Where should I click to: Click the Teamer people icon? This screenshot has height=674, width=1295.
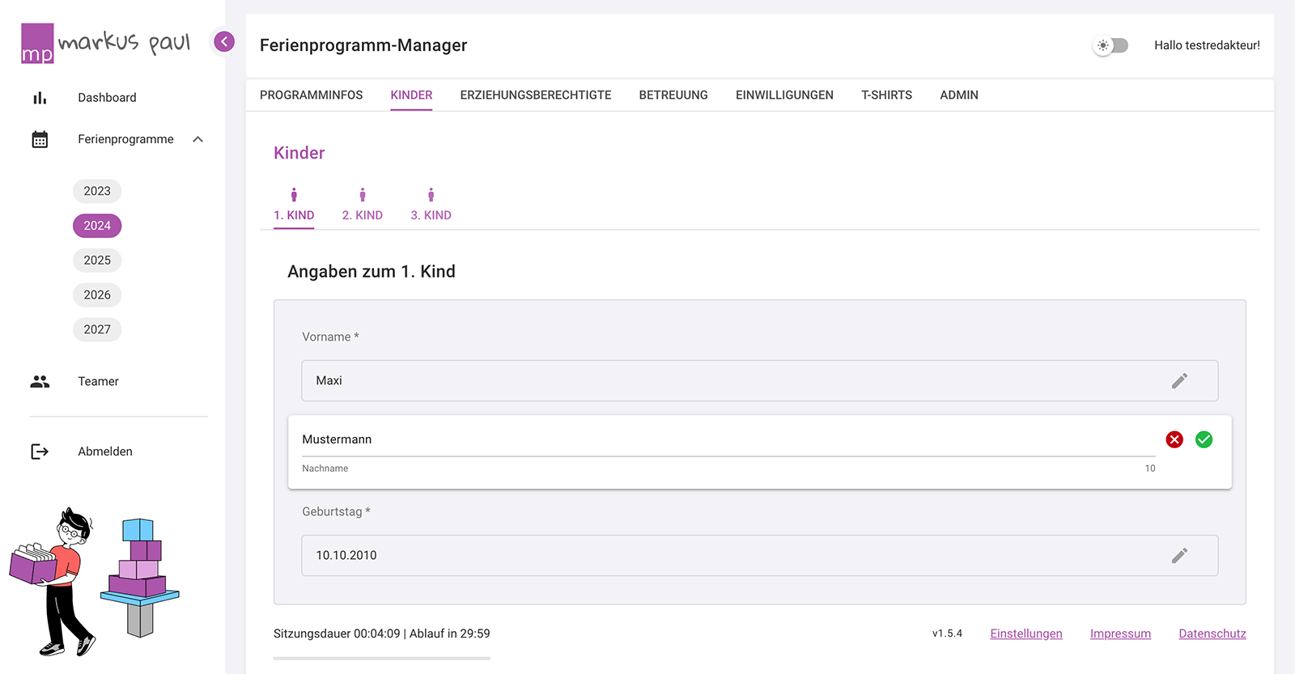(x=40, y=381)
